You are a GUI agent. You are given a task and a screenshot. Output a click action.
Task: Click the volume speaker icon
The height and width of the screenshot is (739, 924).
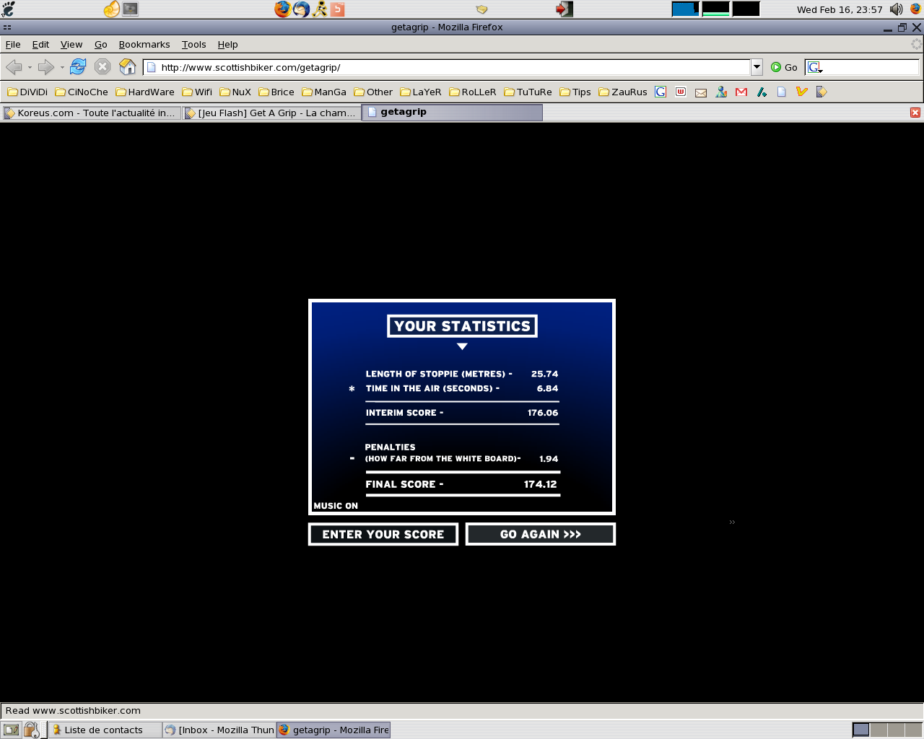click(896, 9)
